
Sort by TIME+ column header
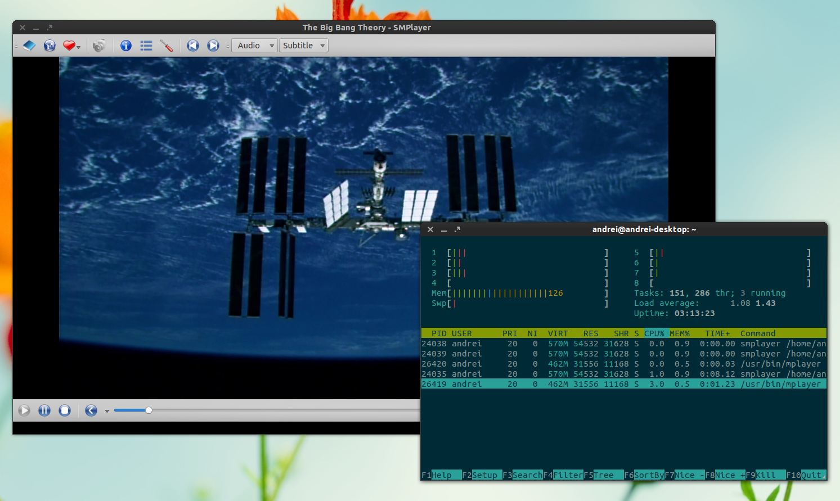coord(718,333)
